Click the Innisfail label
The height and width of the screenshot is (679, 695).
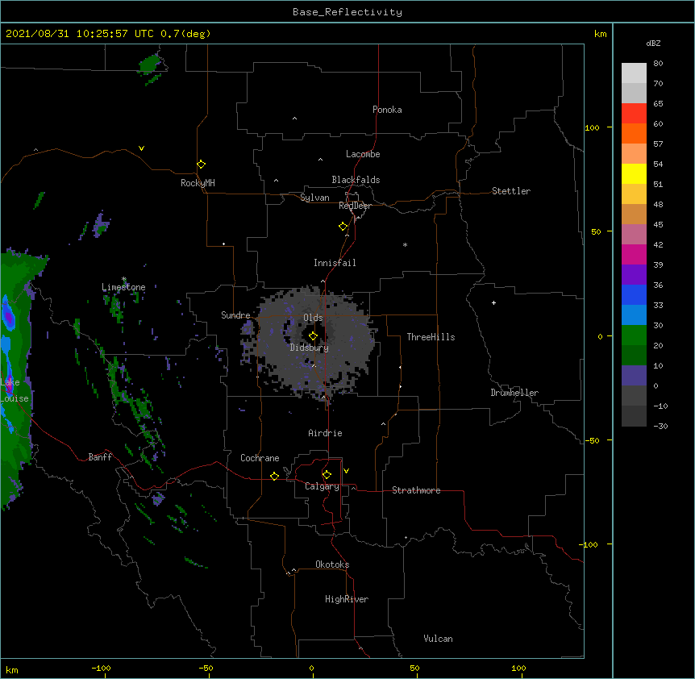click(335, 263)
